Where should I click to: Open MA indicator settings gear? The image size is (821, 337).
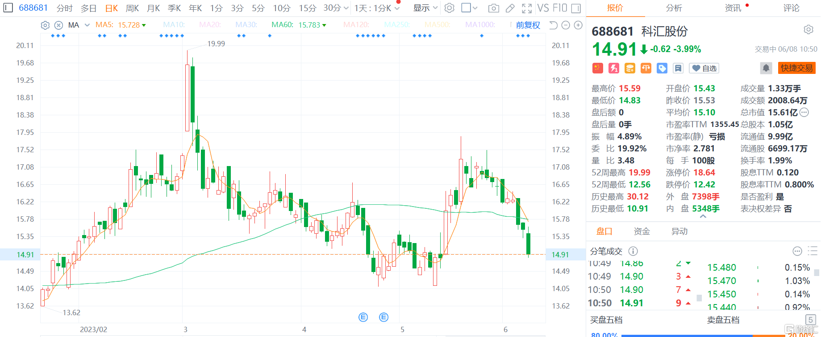45,25
